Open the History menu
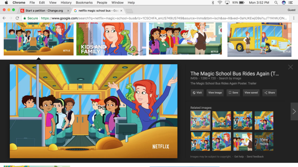 pos(66,3)
